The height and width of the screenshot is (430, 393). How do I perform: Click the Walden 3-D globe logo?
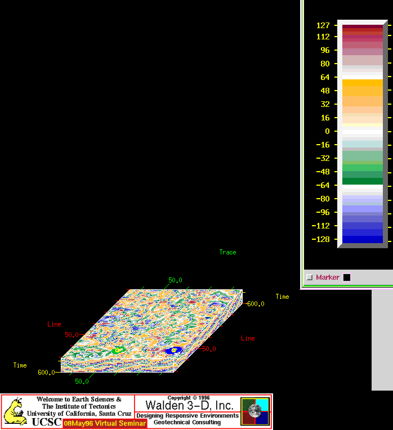255,411
